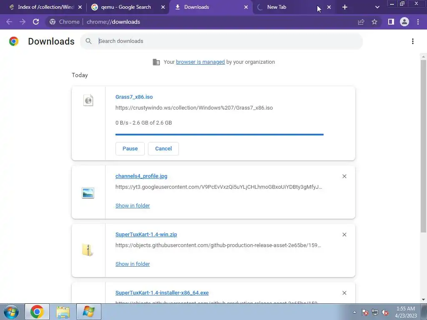Show channels4_profile.jpg in folder
The width and height of the screenshot is (427, 320).
(133, 206)
